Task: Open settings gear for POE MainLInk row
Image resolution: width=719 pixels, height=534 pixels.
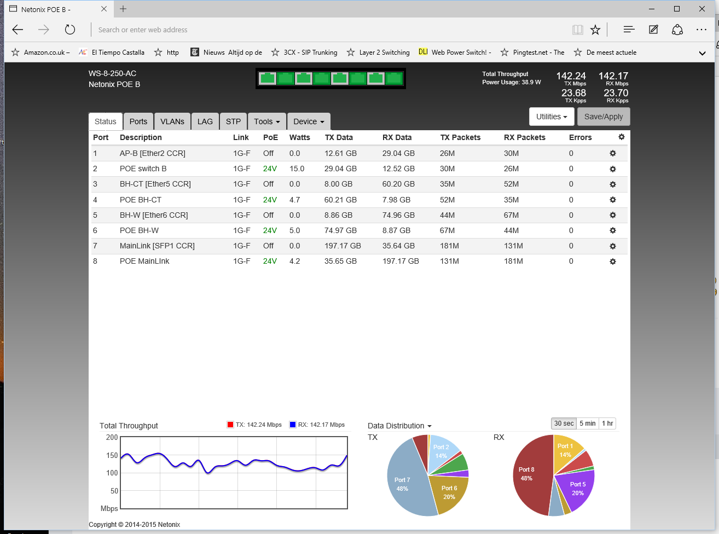Action: 613,262
